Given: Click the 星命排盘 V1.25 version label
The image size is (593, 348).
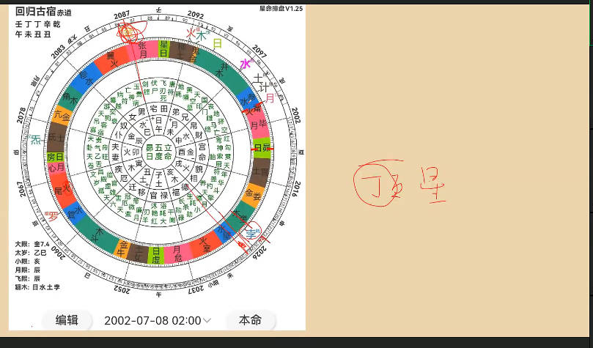Looking at the screenshot, I should [281, 9].
